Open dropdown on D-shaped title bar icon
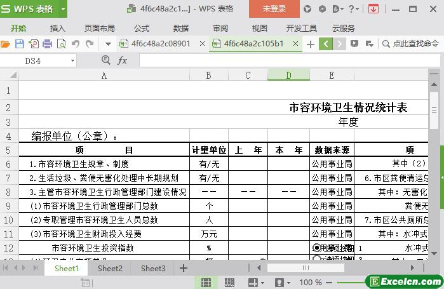444x289 pixels. (342, 10)
